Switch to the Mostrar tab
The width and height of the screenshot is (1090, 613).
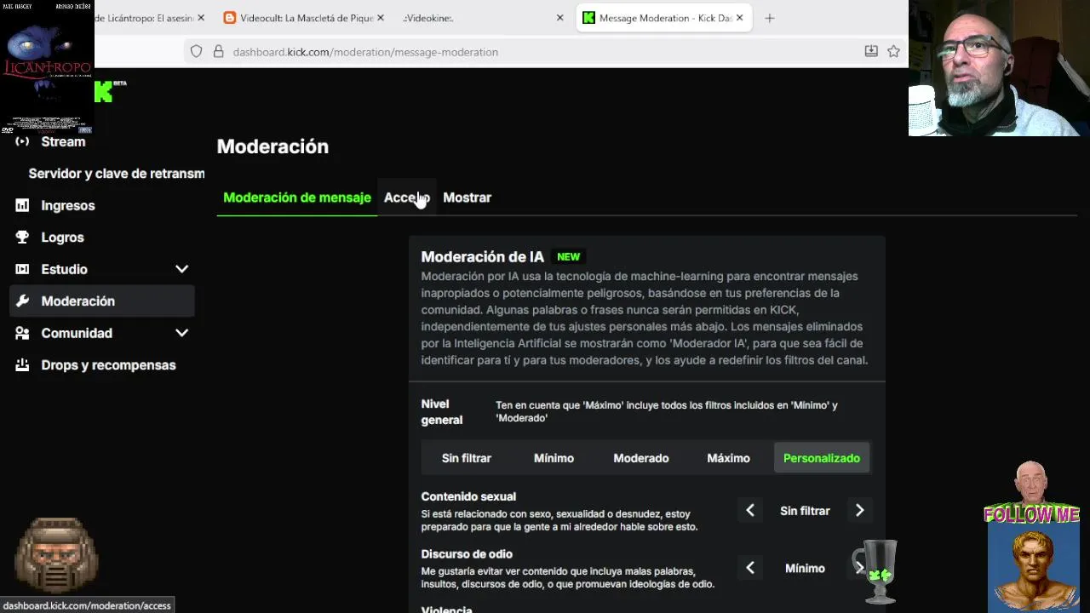click(467, 198)
